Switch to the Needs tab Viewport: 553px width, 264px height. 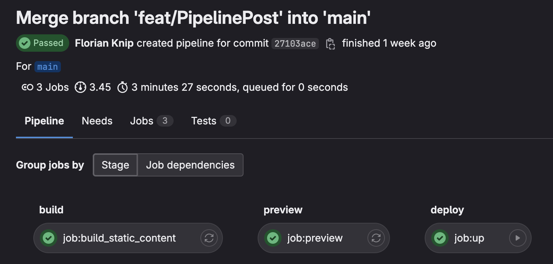[97, 121]
